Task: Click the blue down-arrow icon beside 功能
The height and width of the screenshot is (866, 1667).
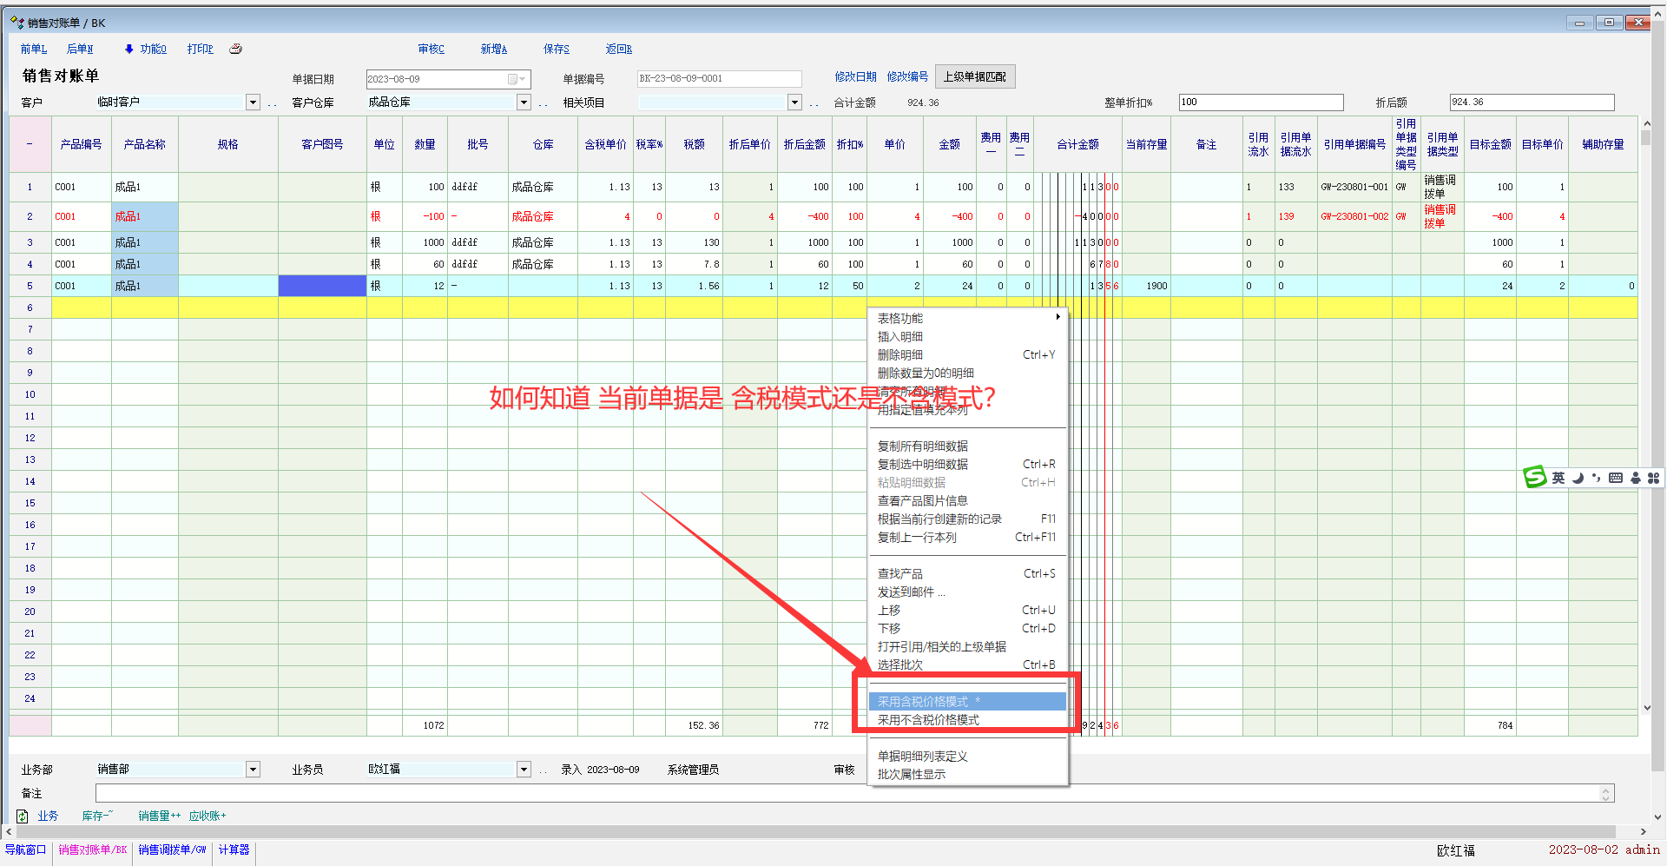Action: pos(129,50)
